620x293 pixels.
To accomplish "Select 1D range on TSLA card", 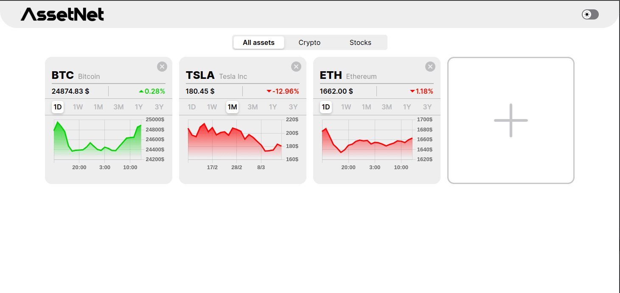I will [192, 107].
